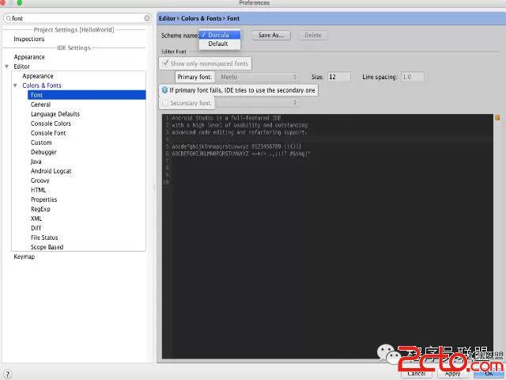The height and width of the screenshot is (380, 506).
Task: Select Diff color settings
Action: coord(36,228)
